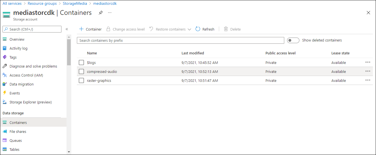
Task: Click the Tags icon in sidebar
Action: (x=4, y=57)
